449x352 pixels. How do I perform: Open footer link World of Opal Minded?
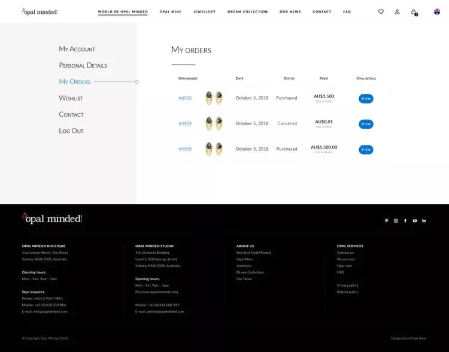tap(253, 253)
